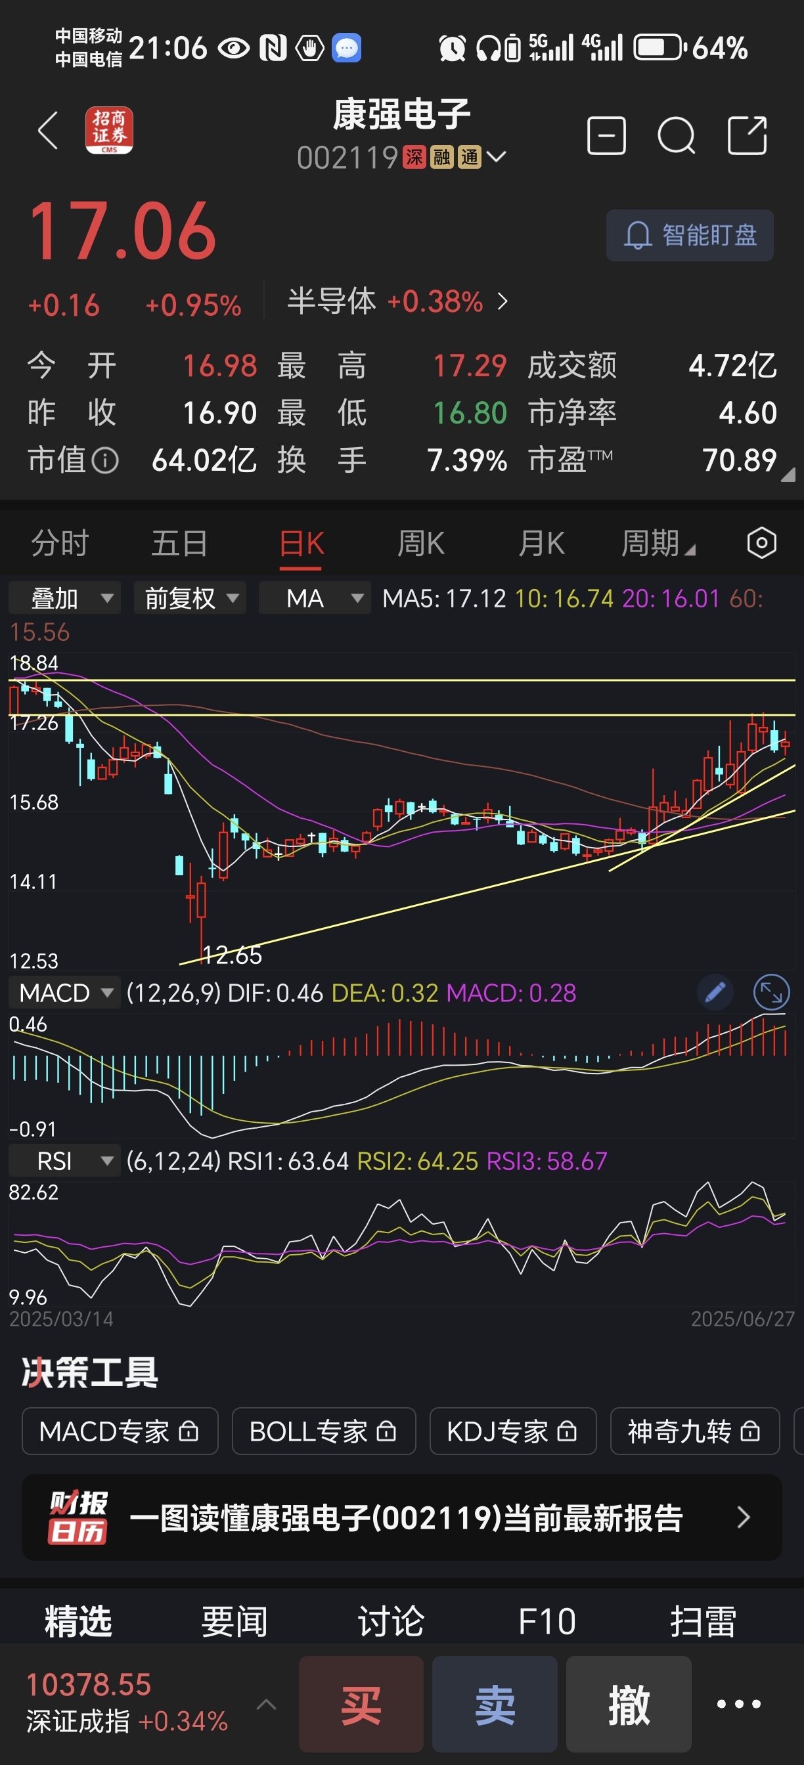Expand the quote details corner triangle

[x=788, y=475]
